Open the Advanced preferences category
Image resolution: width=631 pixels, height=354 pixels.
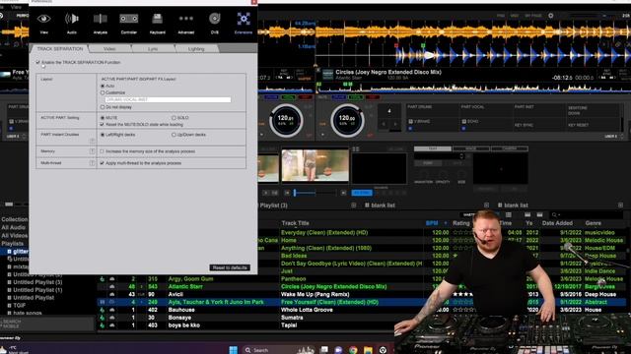[x=186, y=23]
